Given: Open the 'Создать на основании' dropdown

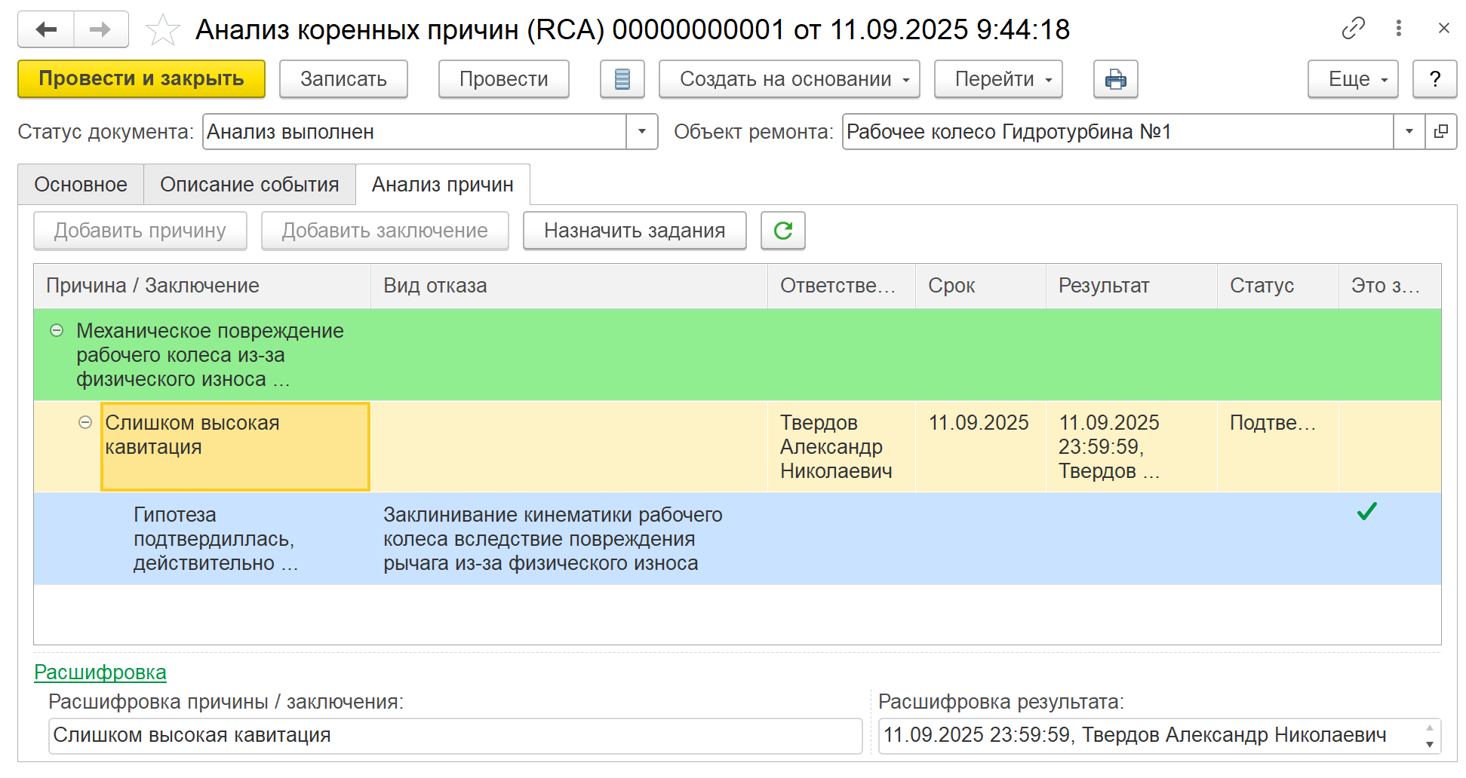Looking at the screenshot, I should click(x=788, y=79).
